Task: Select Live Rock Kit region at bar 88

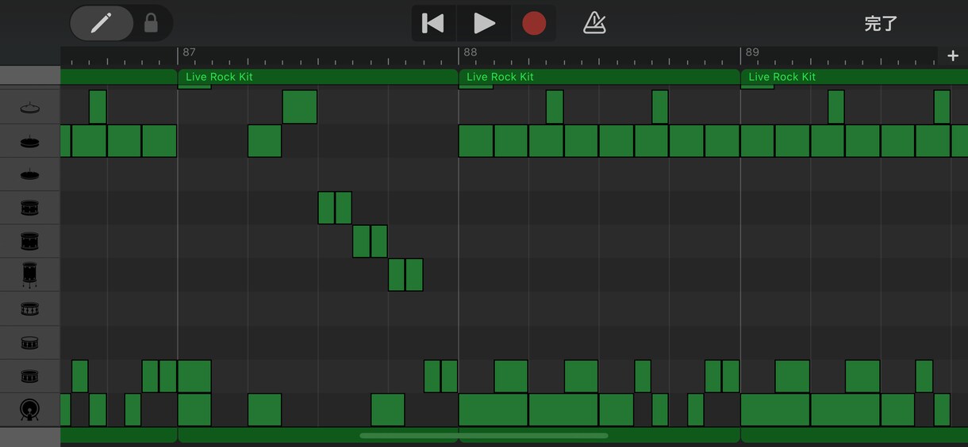Action: coord(599,77)
